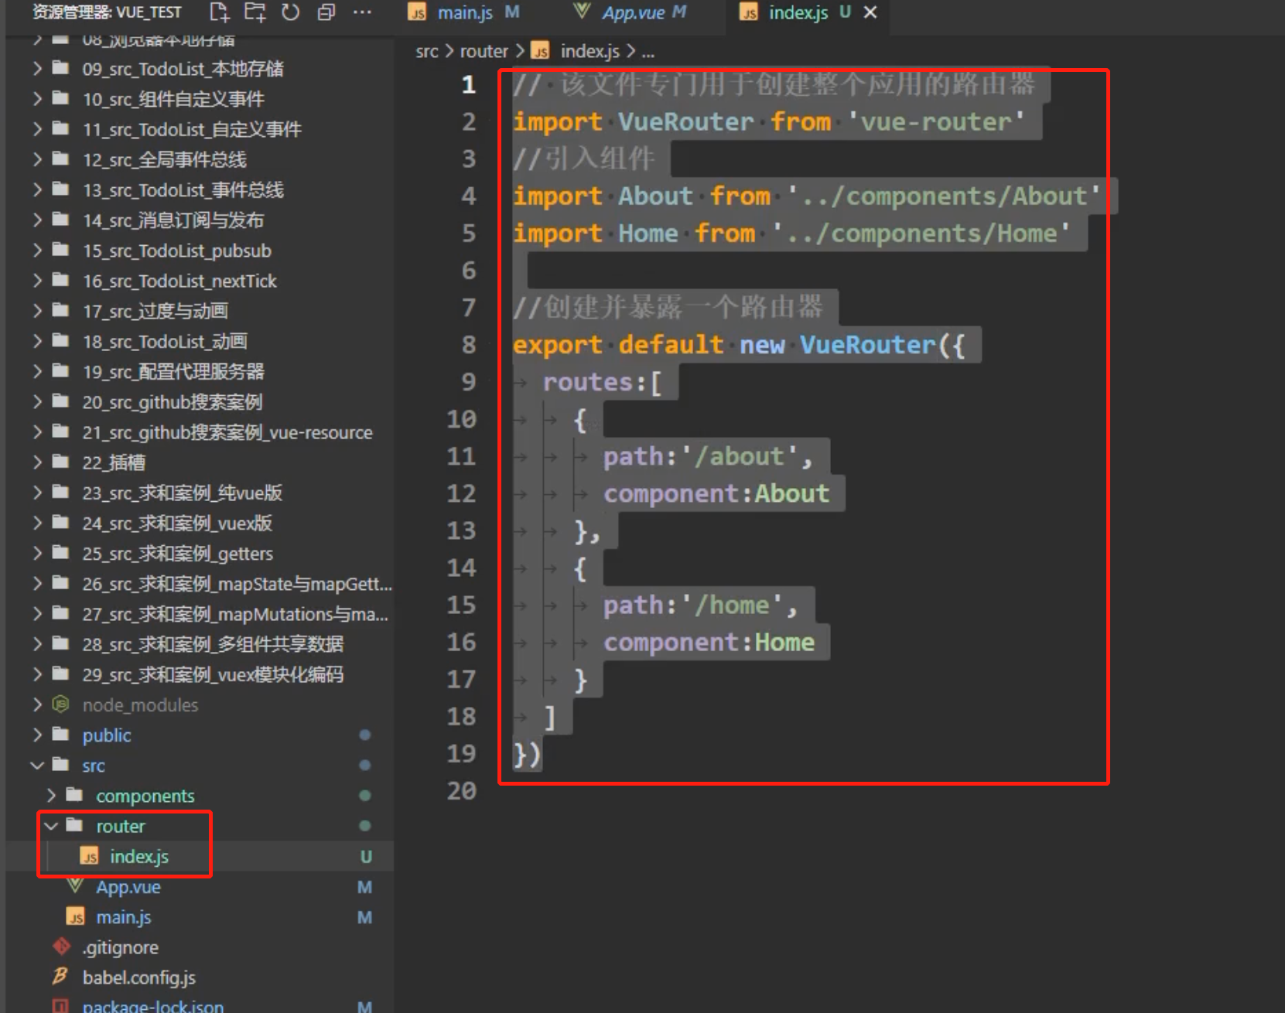Click the folder icon of 11_src_TodoList_自定义事件
Screen dimensions: 1285x1013
click(x=60, y=128)
